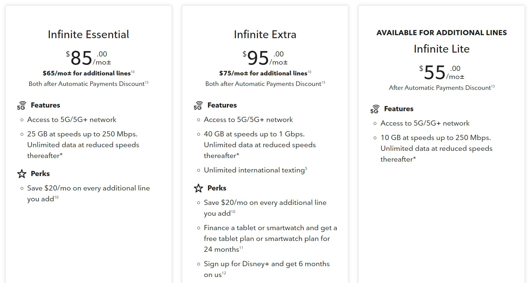Click the Infinite Lite plan title
Screen dimensions: 530x283
(441, 49)
